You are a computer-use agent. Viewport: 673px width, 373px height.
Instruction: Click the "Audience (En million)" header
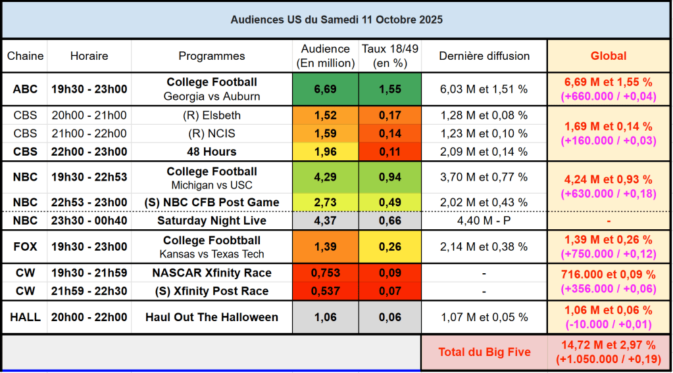tap(326, 56)
